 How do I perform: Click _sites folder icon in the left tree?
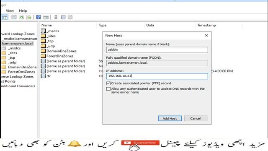(4, 53)
